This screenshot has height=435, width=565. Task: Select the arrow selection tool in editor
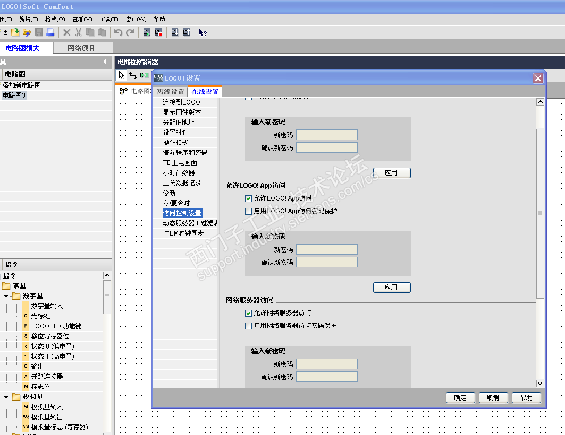click(121, 75)
